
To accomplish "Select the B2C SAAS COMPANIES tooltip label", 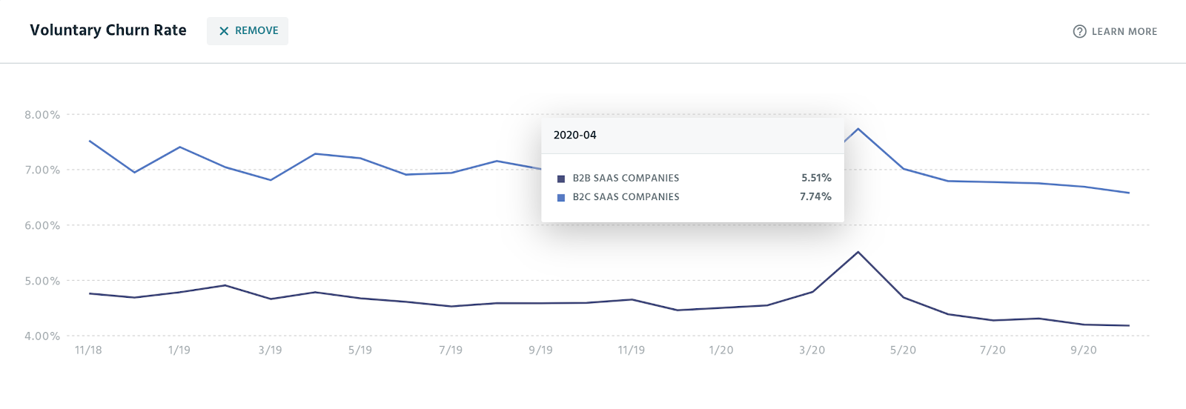I will 626,197.
